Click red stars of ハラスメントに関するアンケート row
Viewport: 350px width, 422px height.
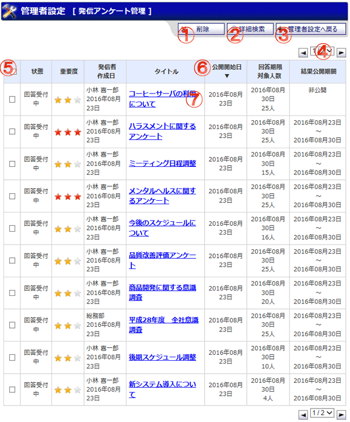68,132
